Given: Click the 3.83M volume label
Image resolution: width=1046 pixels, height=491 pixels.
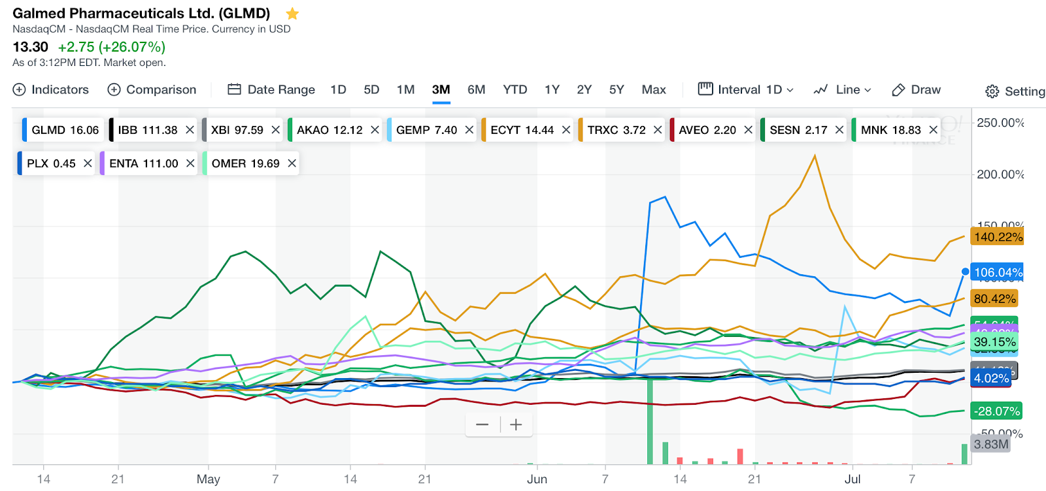Looking at the screenshot, I should click(991, 445).
